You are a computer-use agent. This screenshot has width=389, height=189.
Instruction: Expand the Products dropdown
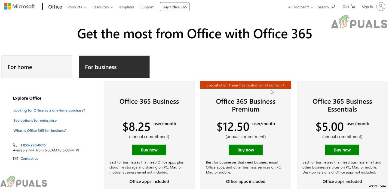coord(77,7)
